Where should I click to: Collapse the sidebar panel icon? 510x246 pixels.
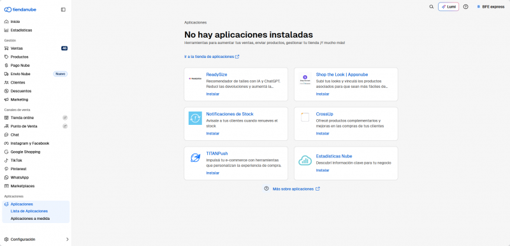(63, 10)
